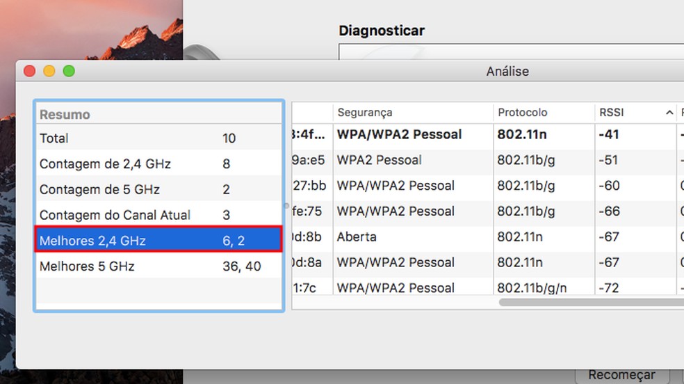
Task: Click the split divider handle between panels
Action: click(286, 206)
